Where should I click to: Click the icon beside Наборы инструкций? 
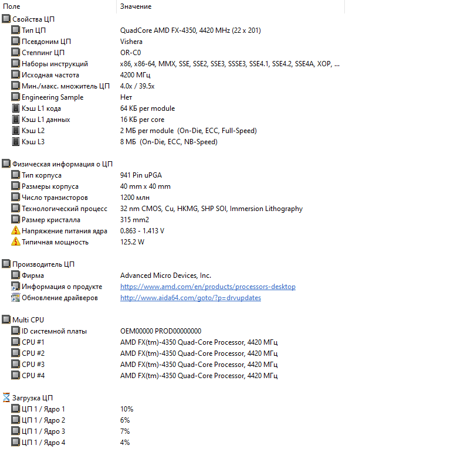(16, 63)
